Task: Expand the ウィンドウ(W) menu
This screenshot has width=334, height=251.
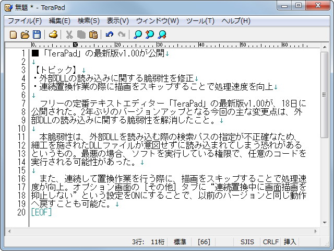Action: tap(157, 21)
